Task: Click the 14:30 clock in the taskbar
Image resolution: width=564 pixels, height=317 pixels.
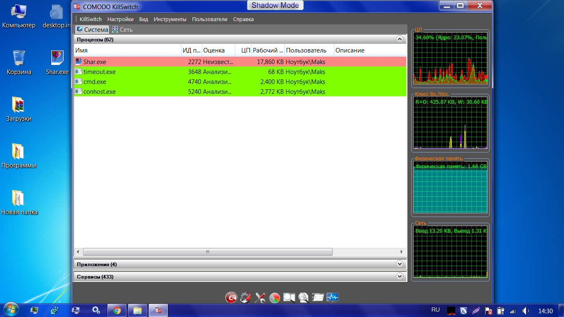Action: pyautogui.click(x=545, y=310)
